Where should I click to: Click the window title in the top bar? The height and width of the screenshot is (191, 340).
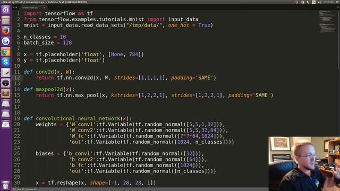[45, 2]
